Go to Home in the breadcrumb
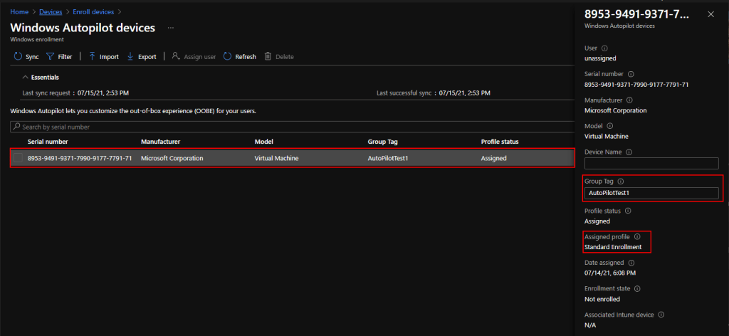Image resolution: width=729 pixels, height=336 pixels. [19, 11]
